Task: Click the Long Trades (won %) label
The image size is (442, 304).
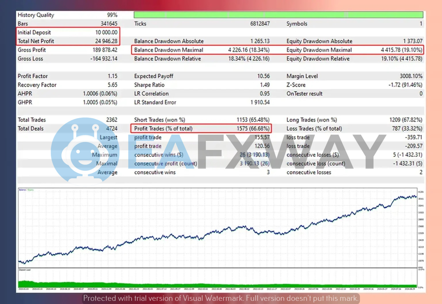Action: point(312,120)
